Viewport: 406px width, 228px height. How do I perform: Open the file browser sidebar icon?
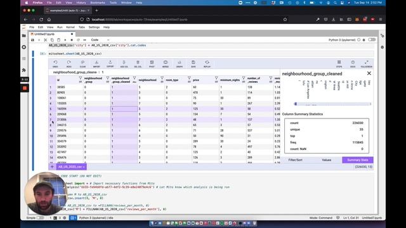(24, 35)
